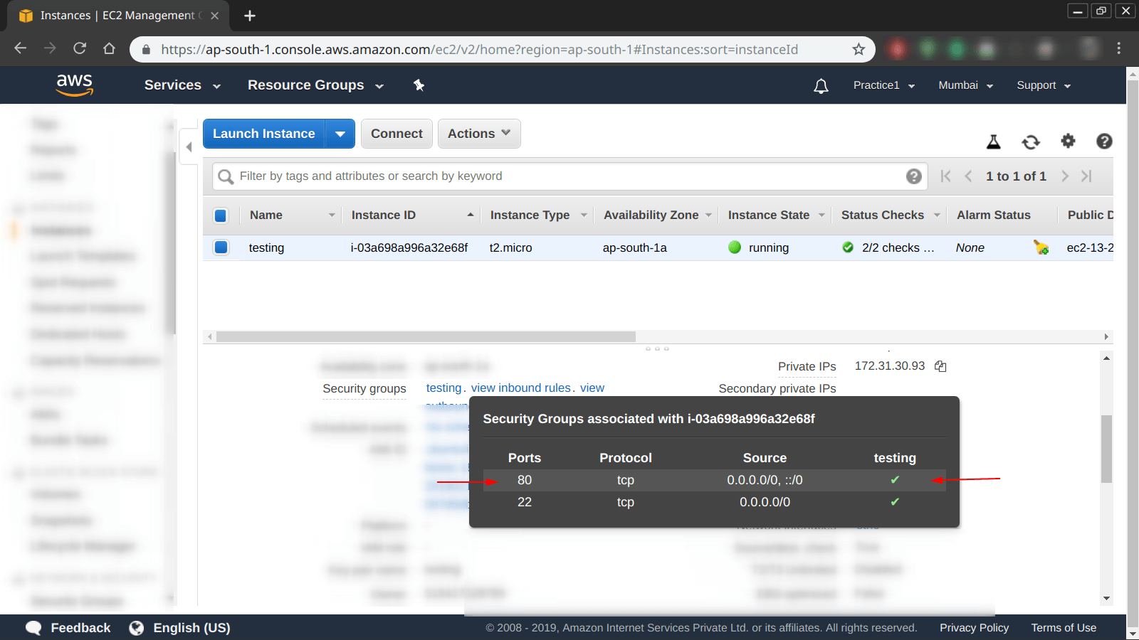Go to next page of results
Image resolution: width=1139 pixels, height=640 pixels.
[x=1065, y=176]
